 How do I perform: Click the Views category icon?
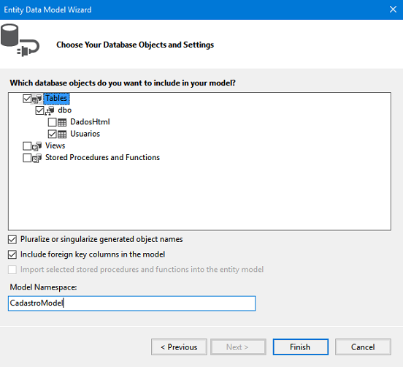(37, 146)
